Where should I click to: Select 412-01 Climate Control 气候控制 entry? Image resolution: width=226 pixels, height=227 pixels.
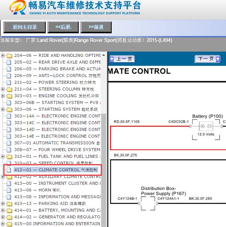tap(56, 170)
